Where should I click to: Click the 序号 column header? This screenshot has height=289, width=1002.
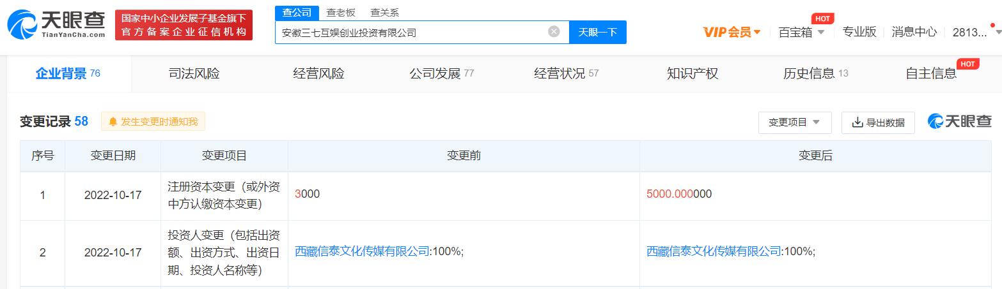[43, 156]
